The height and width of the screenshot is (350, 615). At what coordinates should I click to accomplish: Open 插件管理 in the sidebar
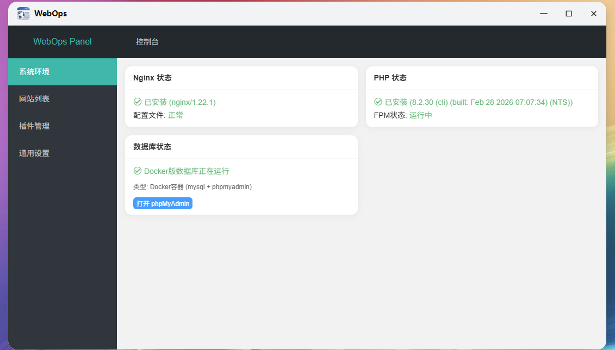[63, 126]
